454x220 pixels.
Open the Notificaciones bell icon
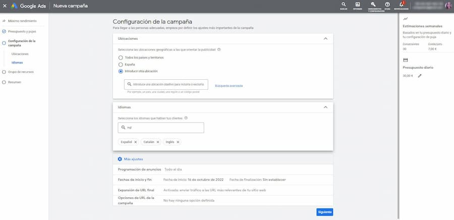click(x=402, y=5)
